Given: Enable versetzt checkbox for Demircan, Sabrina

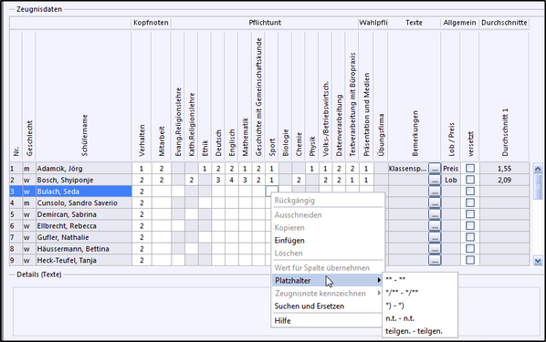Looking at the screenshot, I should point(470,214).
